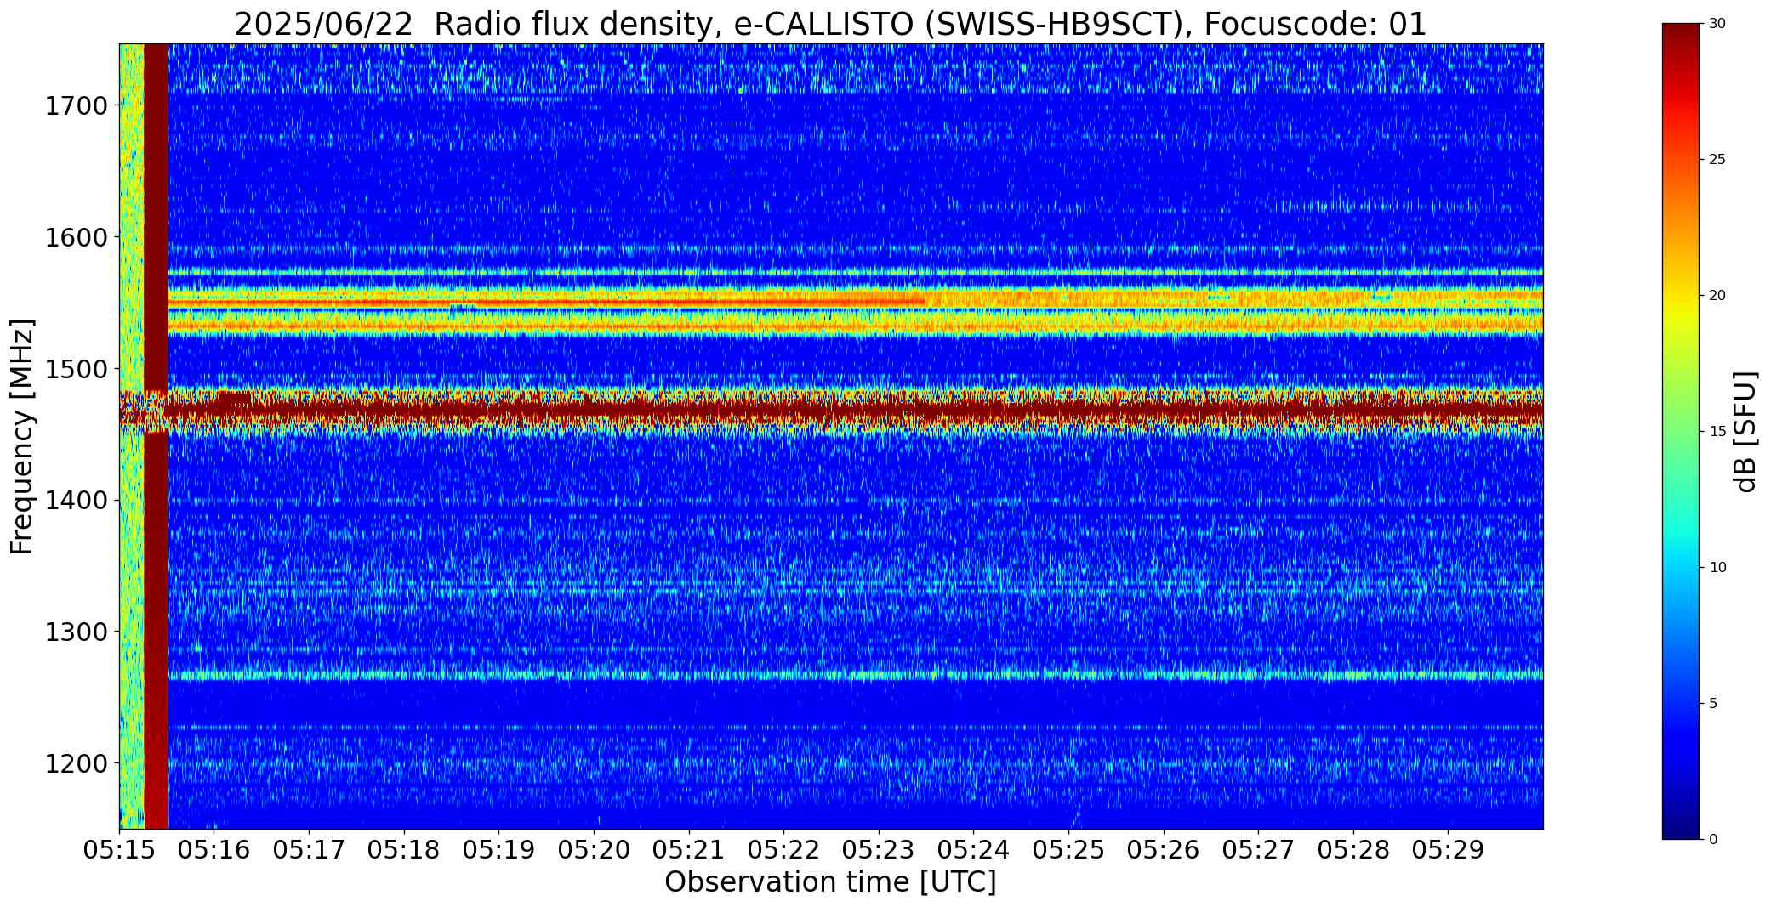The image size is (1771, 907).
Task: Click the 1600 frequency tick label
Action: (76, 237)
